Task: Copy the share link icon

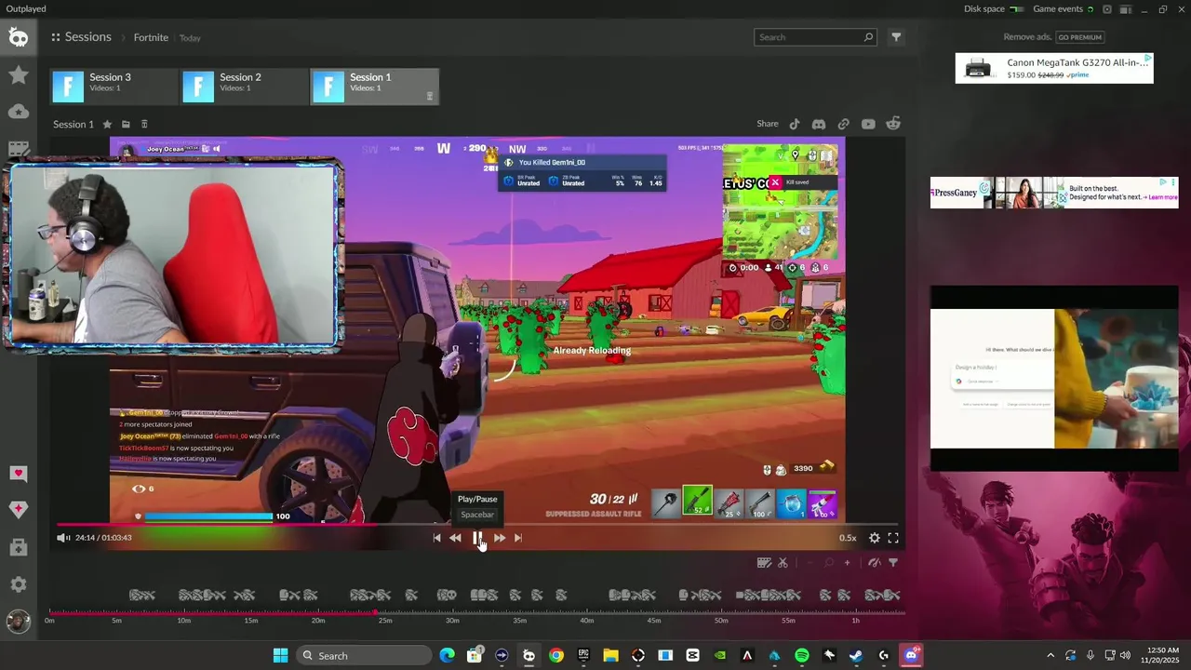Action: pyautogui.click(x=843, y=124)
